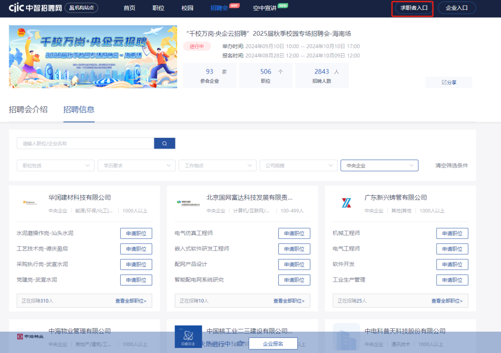
Task: Click the green 北京国网富达 company logo
Action: 189,203
